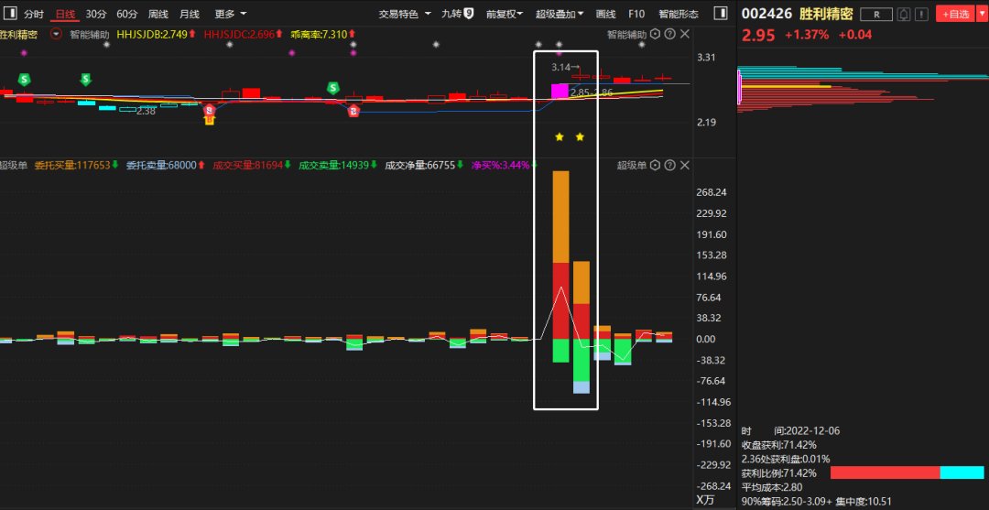This screenshot has height=510, width=989.
Task: Expand the 超级叠加 overlay menu
Action: (x=560, y=14)
